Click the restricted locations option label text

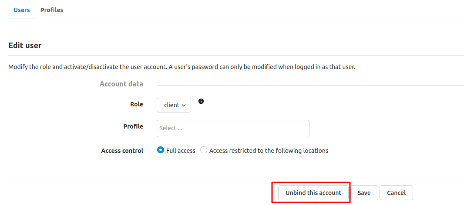(x=269, y=151)
